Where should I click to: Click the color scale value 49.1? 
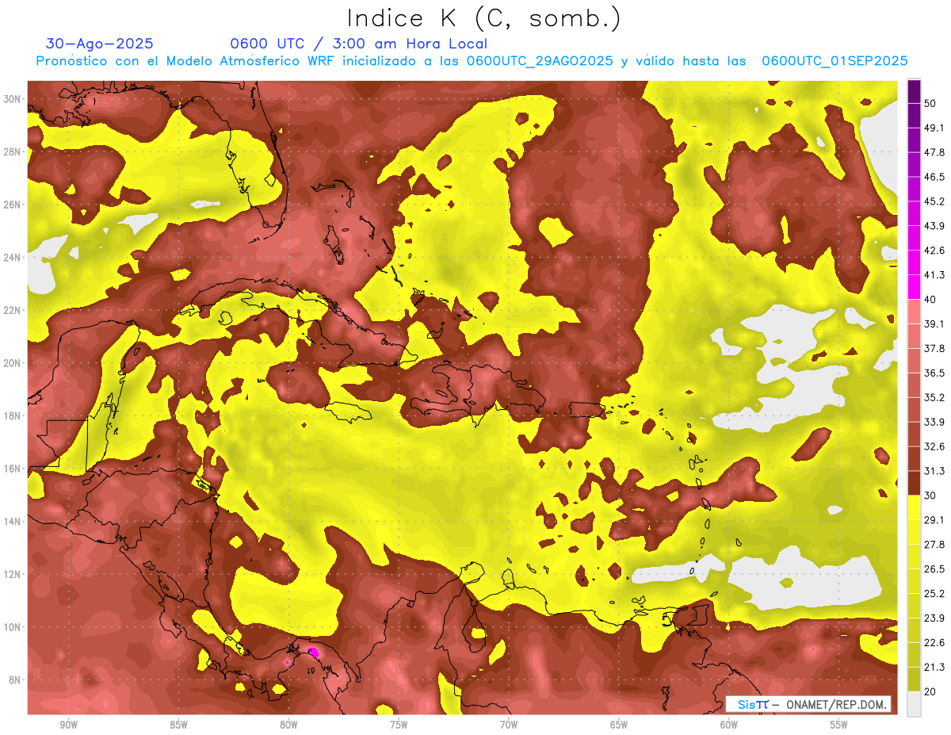[x=934, y=128]
